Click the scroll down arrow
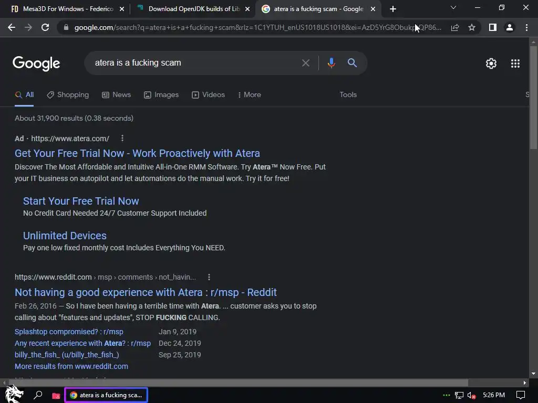538x403 pixels. pyautogui.click(x=533, y=374)
